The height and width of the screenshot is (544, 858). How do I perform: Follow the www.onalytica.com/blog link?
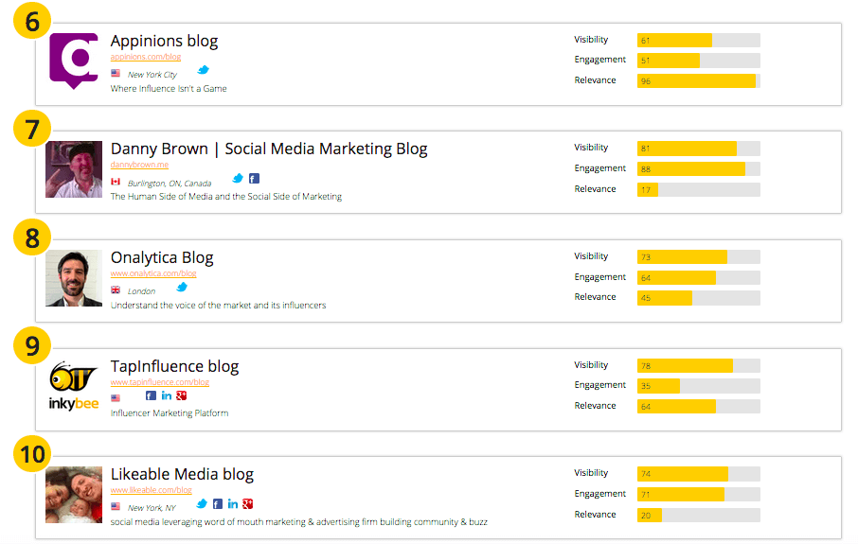pyautogui.click(x=153, y=273)
